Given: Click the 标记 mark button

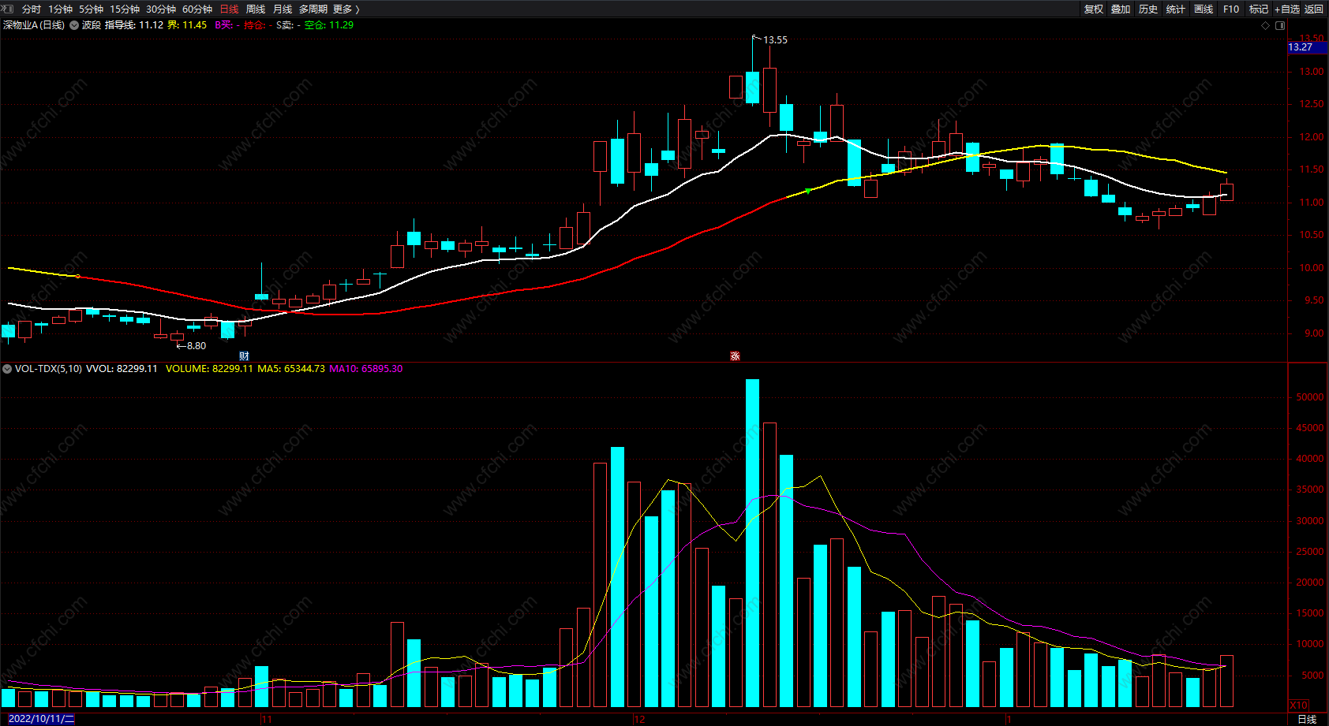Looking at the screenshot, I should 1259,9.
